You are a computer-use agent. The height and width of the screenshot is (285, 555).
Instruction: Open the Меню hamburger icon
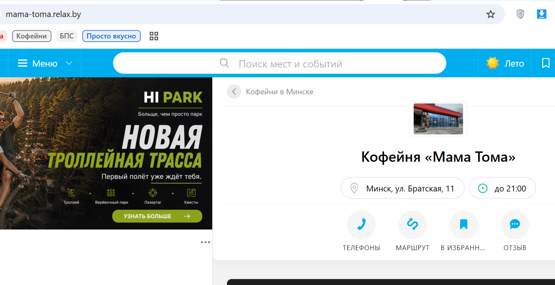(x=23, y=63)
